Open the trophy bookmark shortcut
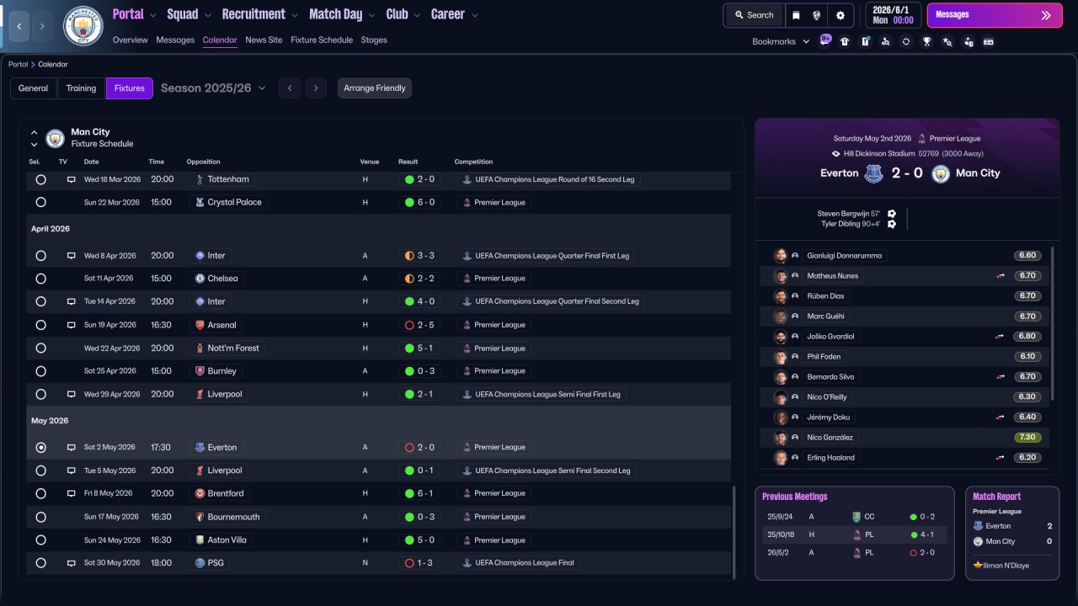 926,41
